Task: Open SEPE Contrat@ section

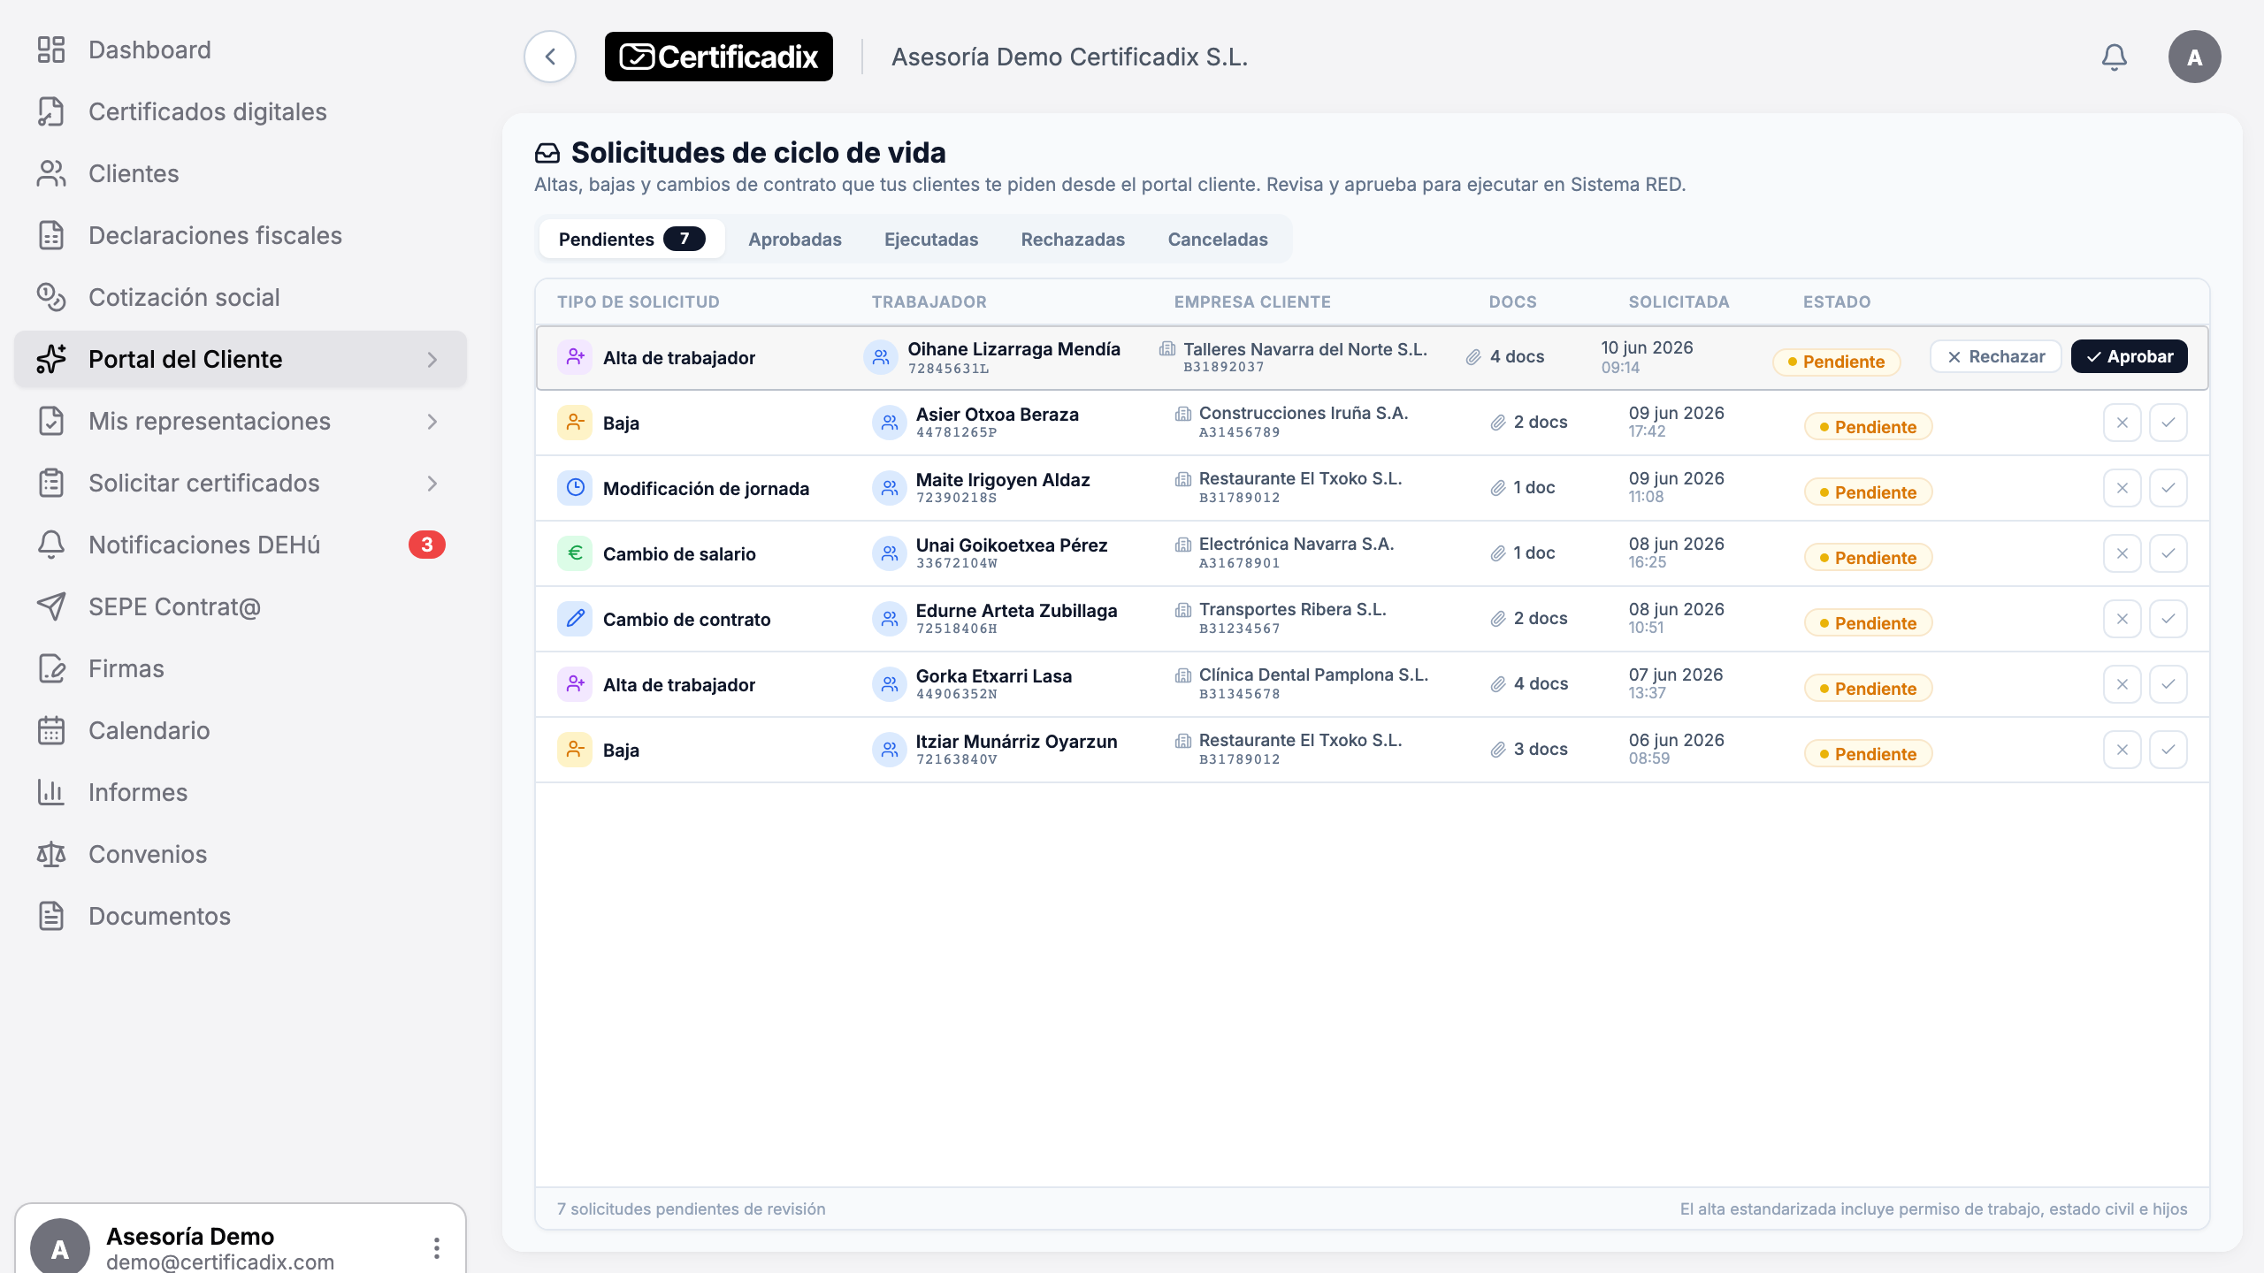Action: pos(241,606)
